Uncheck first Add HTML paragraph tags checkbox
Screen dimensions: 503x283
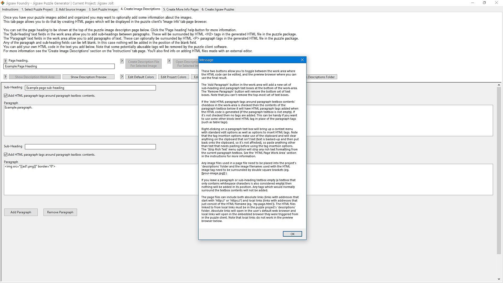point(6,96)
